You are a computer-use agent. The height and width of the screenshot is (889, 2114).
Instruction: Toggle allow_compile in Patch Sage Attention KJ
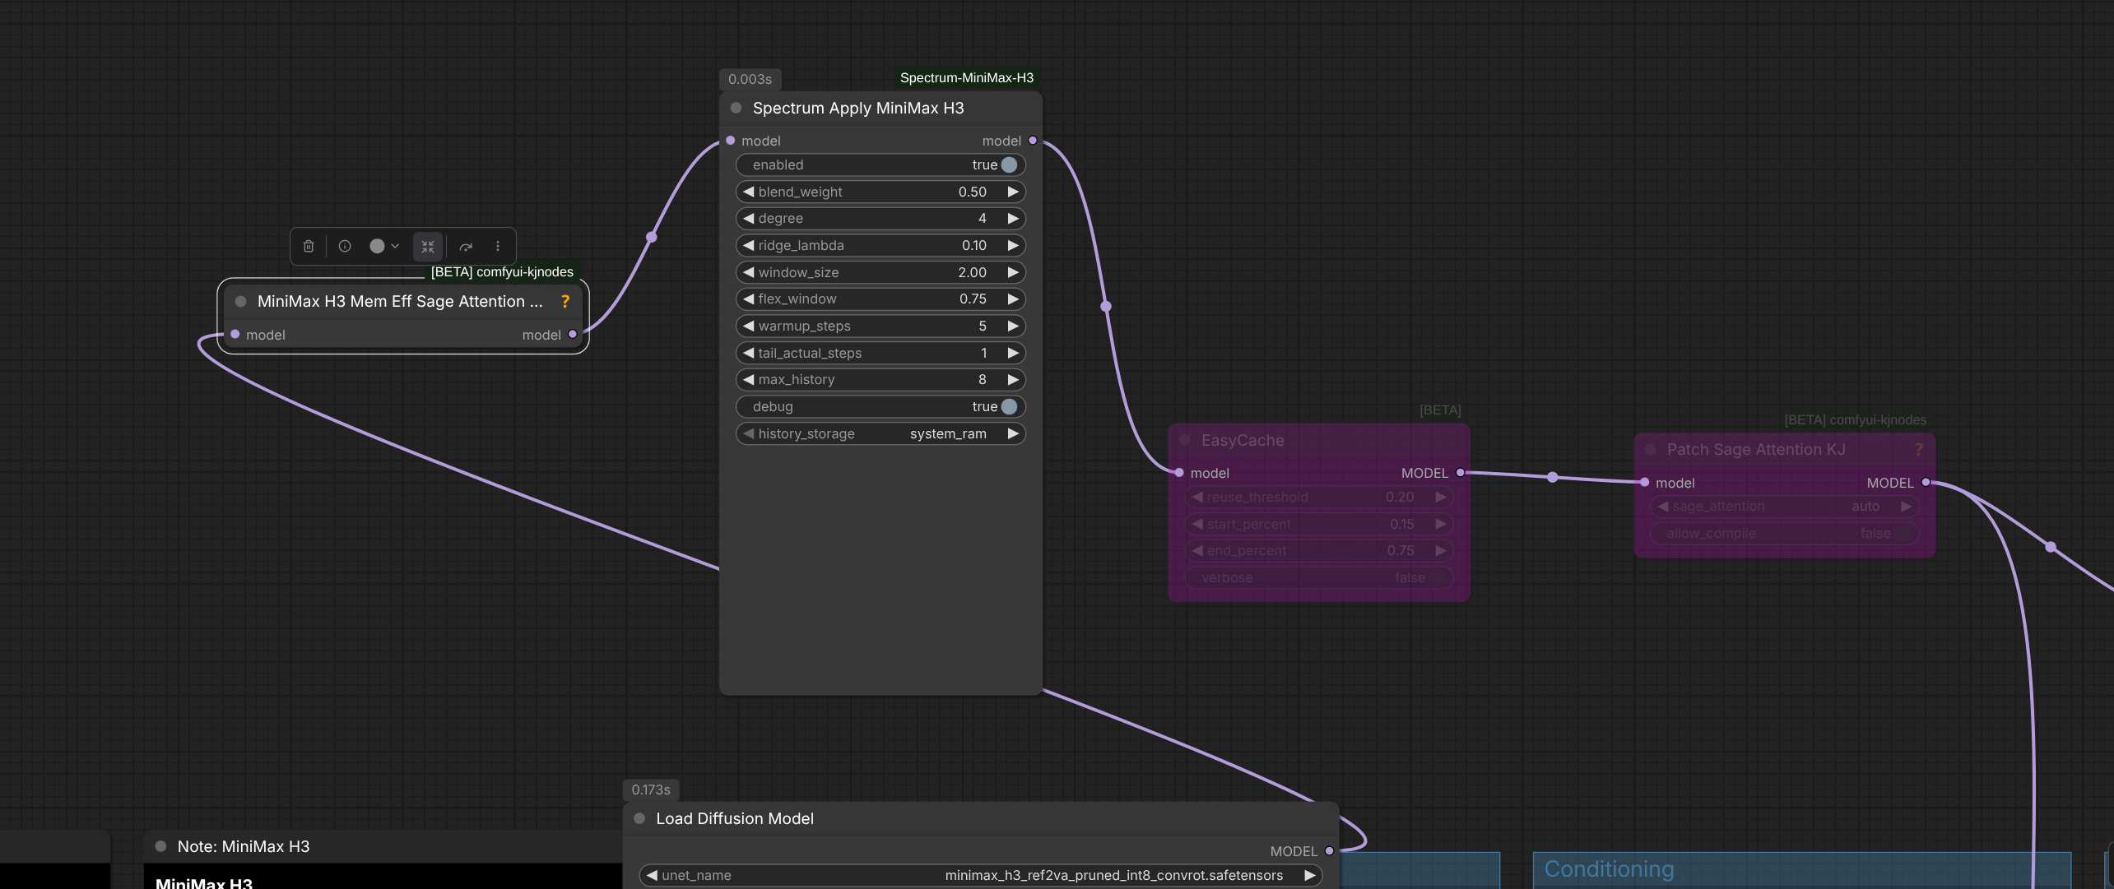pyautogui.click(x=1784, y=533)
